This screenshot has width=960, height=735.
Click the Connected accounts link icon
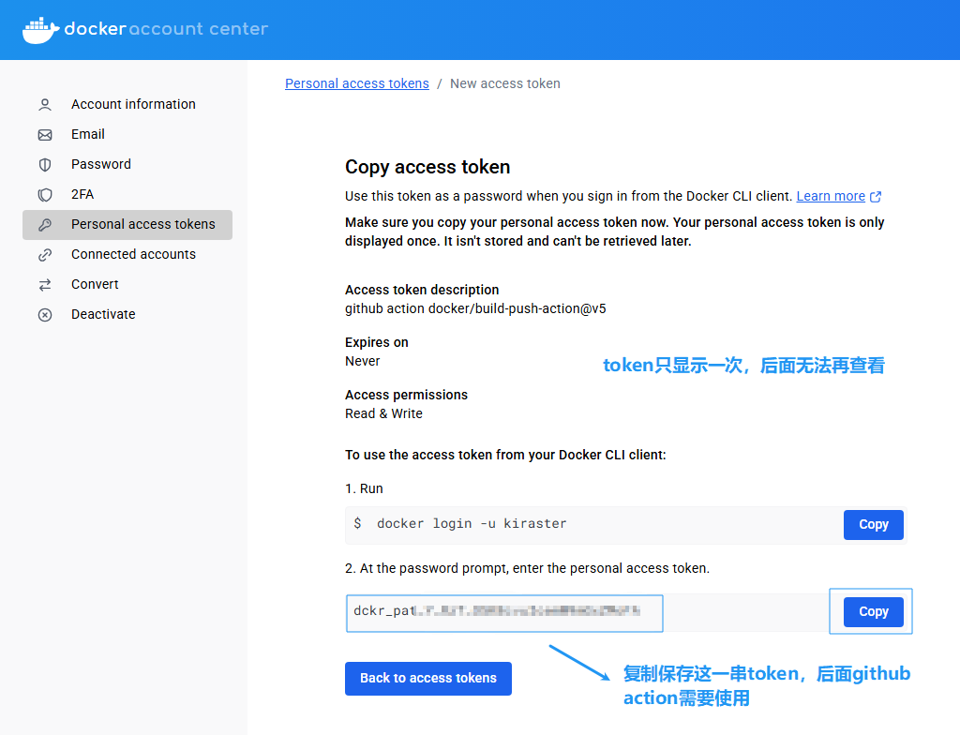(x=45, y=255)
